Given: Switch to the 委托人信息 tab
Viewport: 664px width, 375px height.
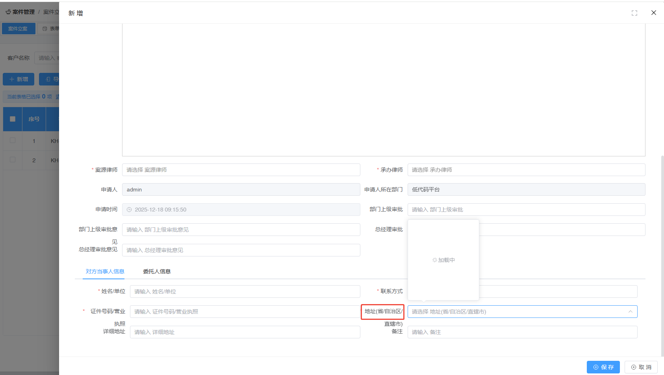Looking at the screenshot, I should (157, 271).
